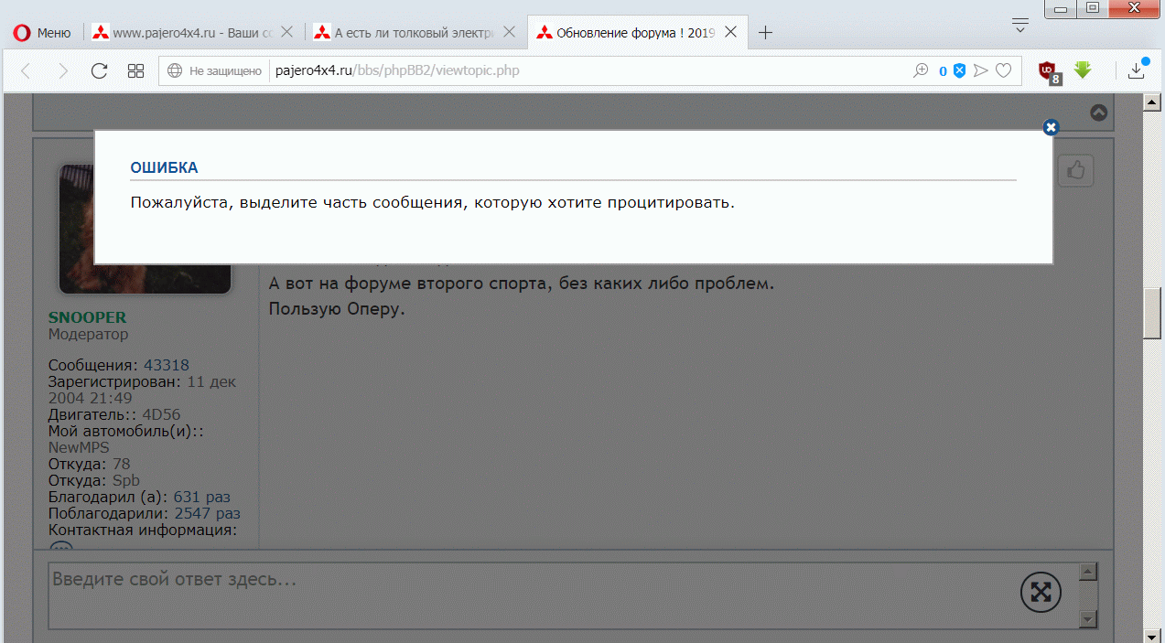Open Opera start page speed dial
1165x643 pixels.
pos(135,70)
